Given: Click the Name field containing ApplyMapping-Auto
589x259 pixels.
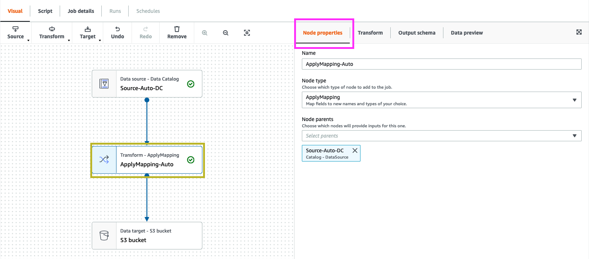Looking at the screenshot, I should click(441, 64).
